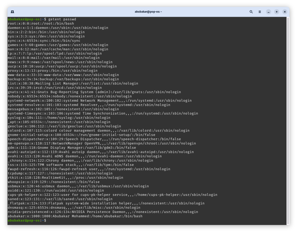Click the new-tab plus icon
The height and width of the screenshot is (233, 297).
pos(12,12)
